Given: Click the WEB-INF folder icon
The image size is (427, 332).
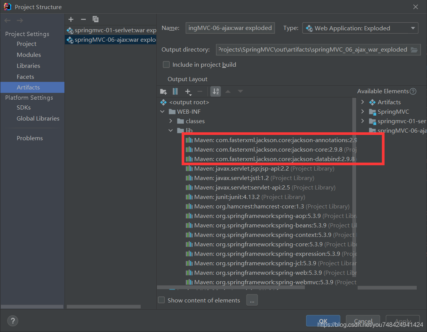Looking at the screenshot, I should click(x=172, y=112).
